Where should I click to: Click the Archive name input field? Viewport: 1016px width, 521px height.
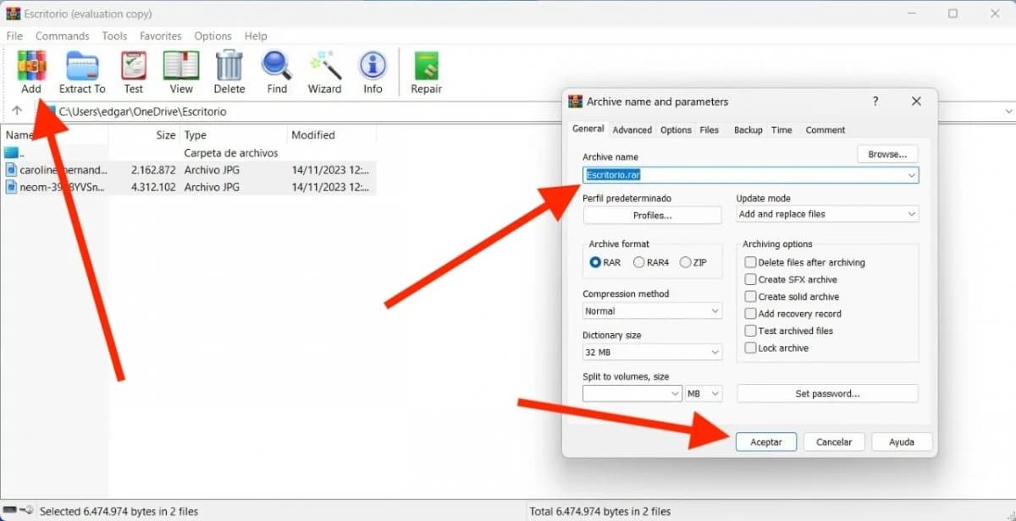click(750, 175)
